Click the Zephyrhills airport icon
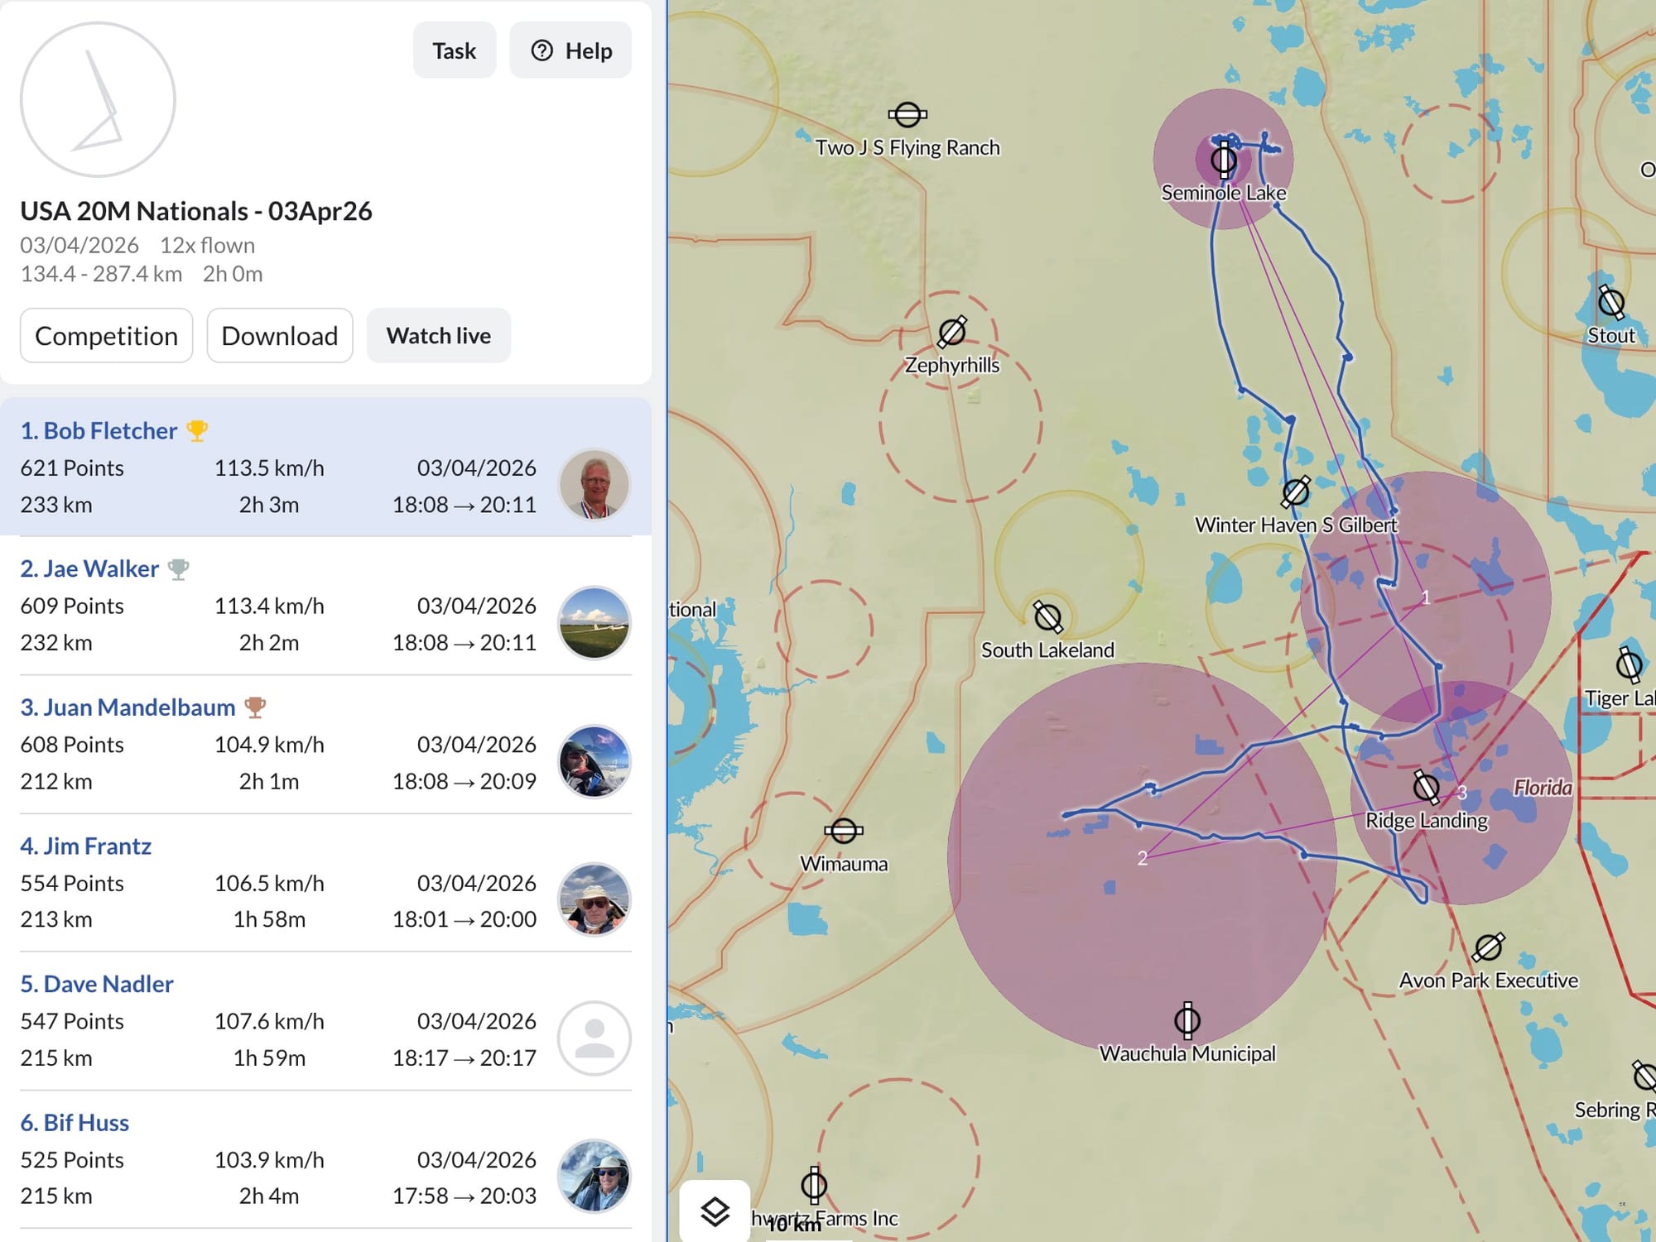Image resolution: width=1656 pixels, height=1242 pixels. pyautogui.click(x=951, y=332)
